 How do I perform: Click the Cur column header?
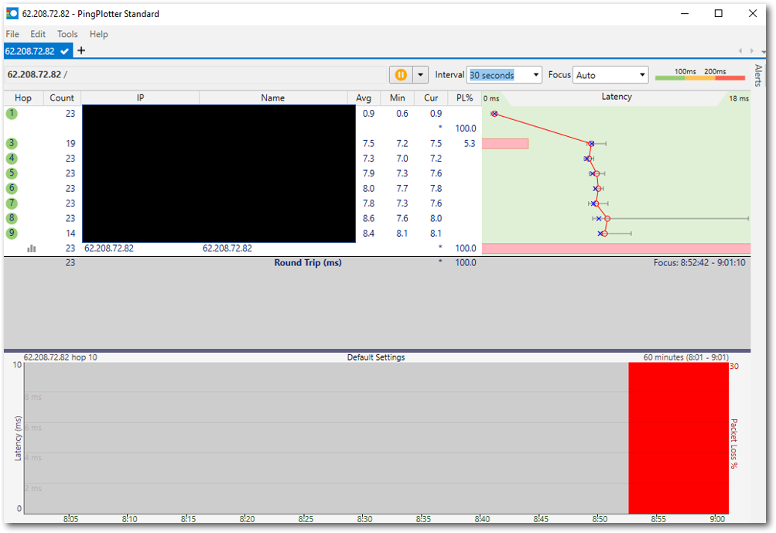pyautogui.click(x=431, y=98)
